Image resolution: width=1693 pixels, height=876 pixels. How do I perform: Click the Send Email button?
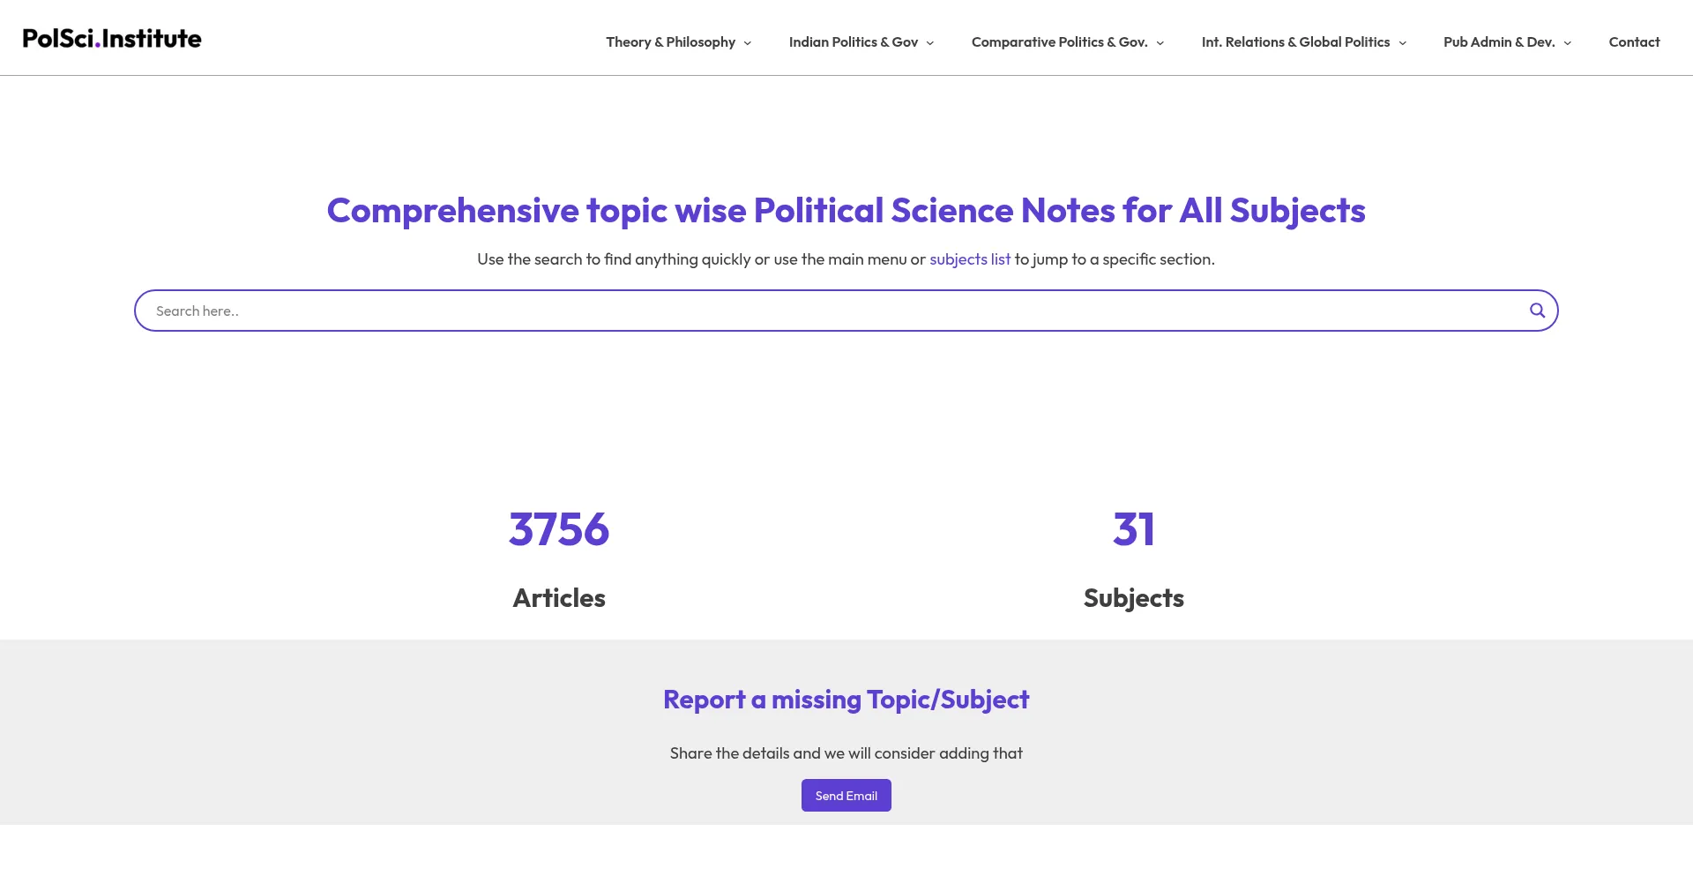pos(846,796)
